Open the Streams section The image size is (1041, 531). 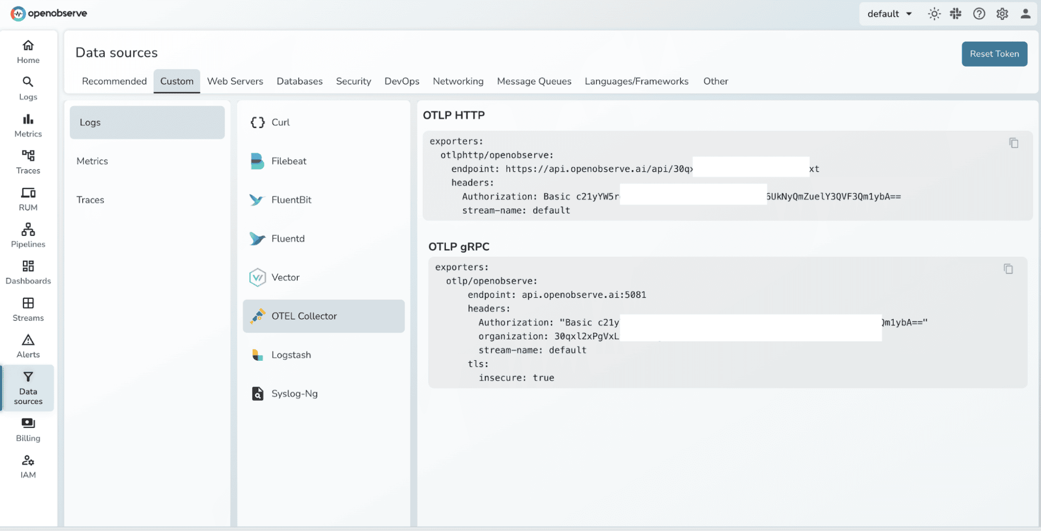pos(28,309)
